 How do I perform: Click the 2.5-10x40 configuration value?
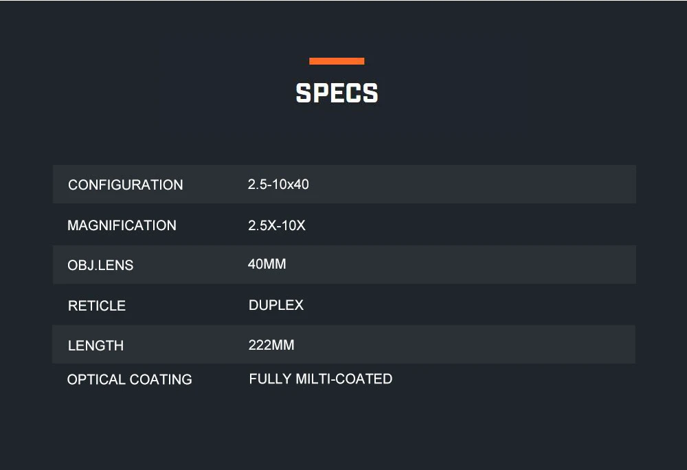pyautogui.click(x=278, y=184)
